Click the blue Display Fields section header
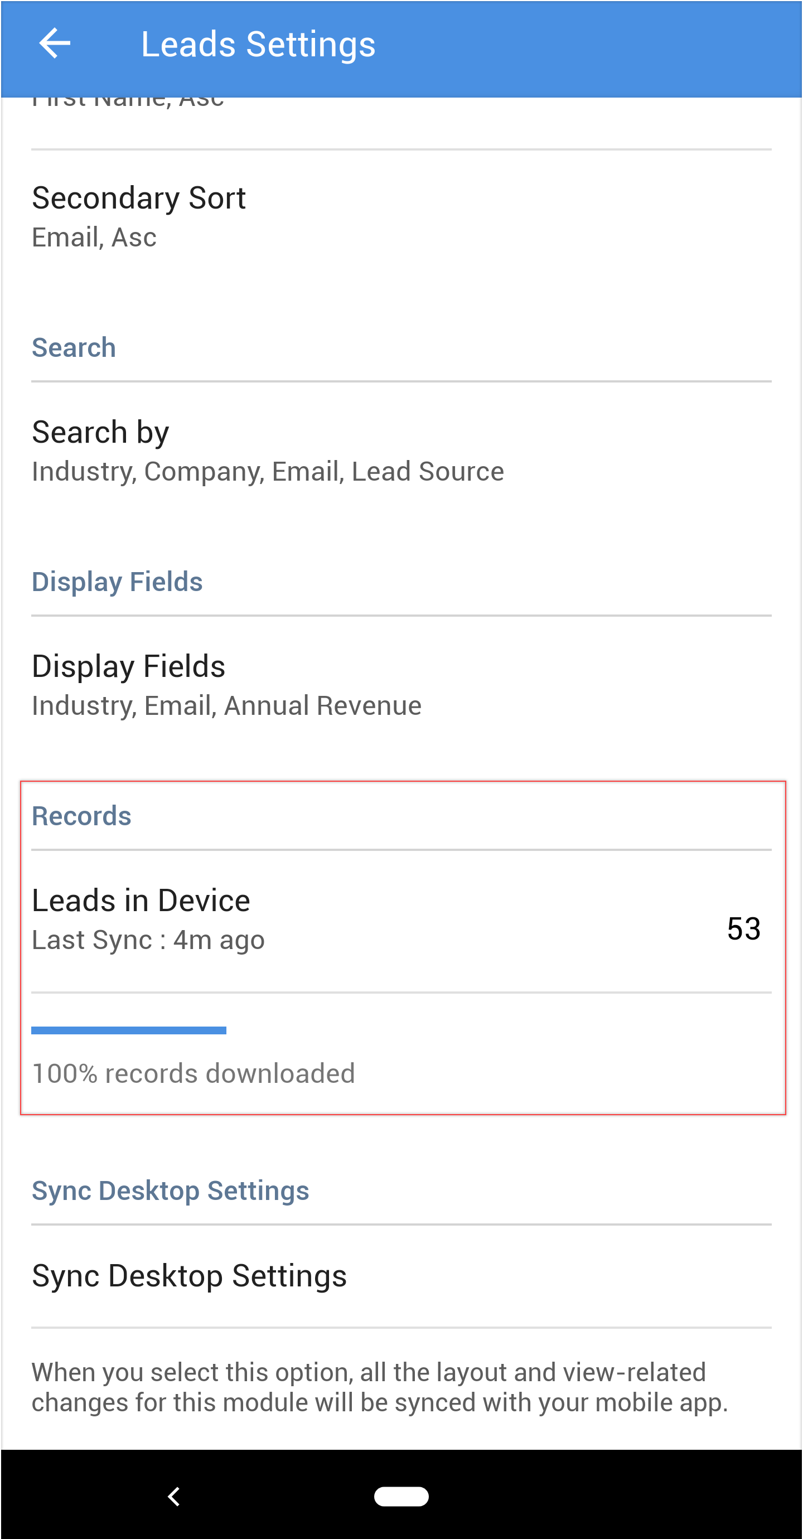This screenshot has width=803, height=1539. pyautogui.click(x=117, y=582)
